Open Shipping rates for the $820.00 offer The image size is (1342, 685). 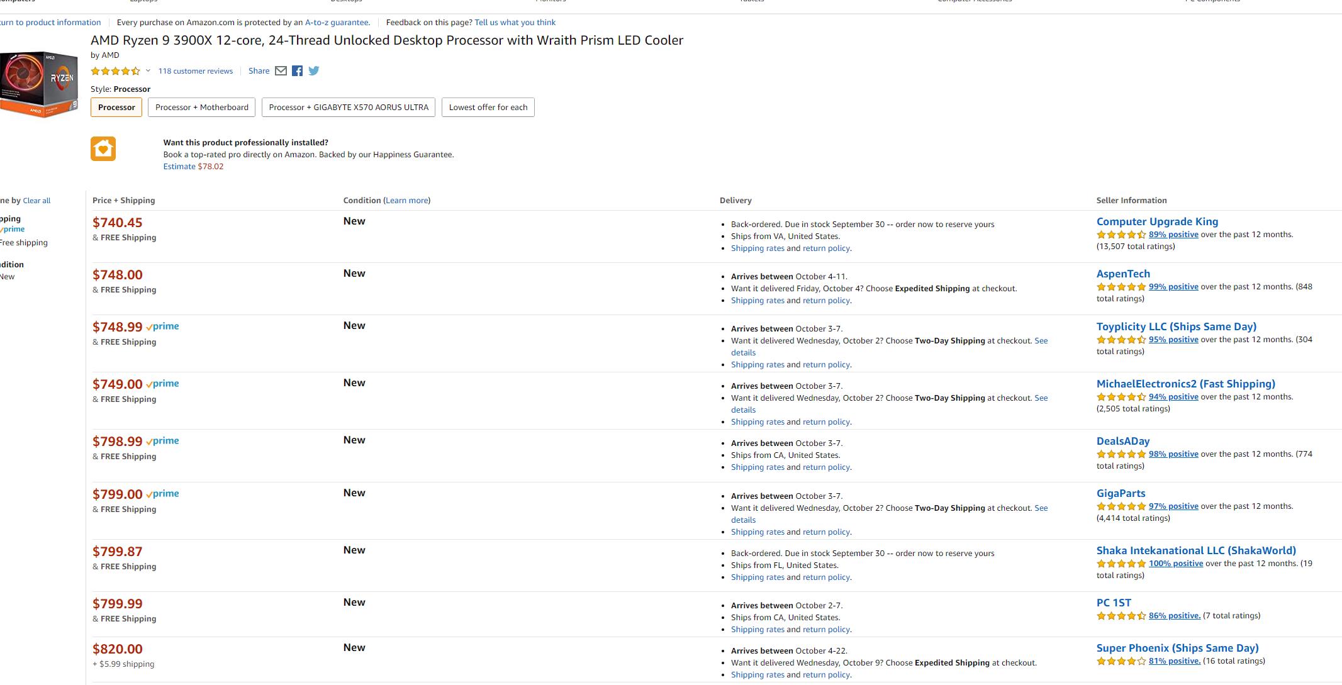point(758,675)
